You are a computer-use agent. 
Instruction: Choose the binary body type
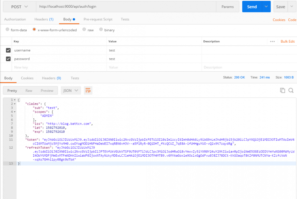[101, 30]
